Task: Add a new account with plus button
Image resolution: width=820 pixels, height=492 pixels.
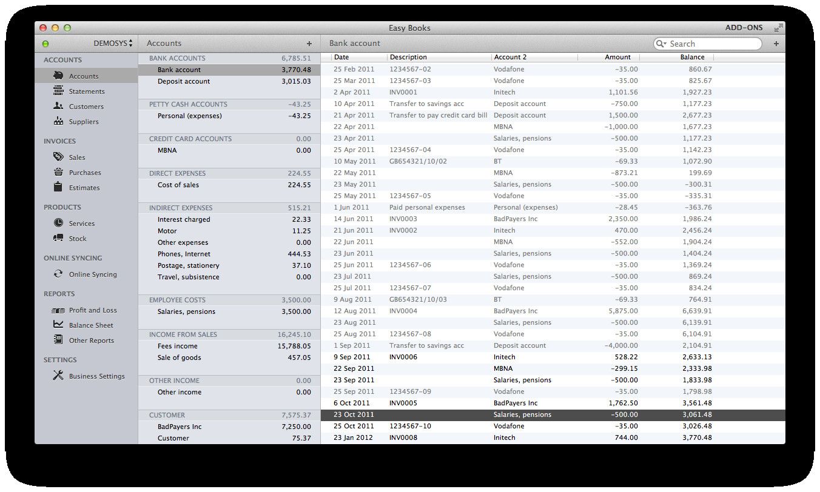Action: 309,44
